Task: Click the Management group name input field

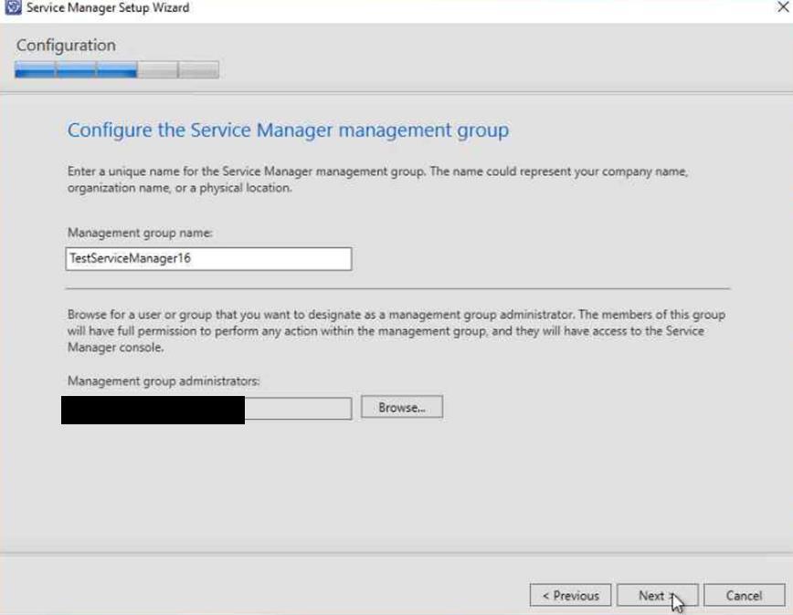Action: click(208, 258)
